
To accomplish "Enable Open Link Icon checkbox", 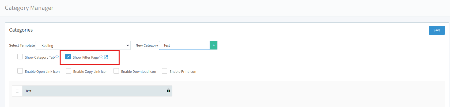I will pos(20,71).
